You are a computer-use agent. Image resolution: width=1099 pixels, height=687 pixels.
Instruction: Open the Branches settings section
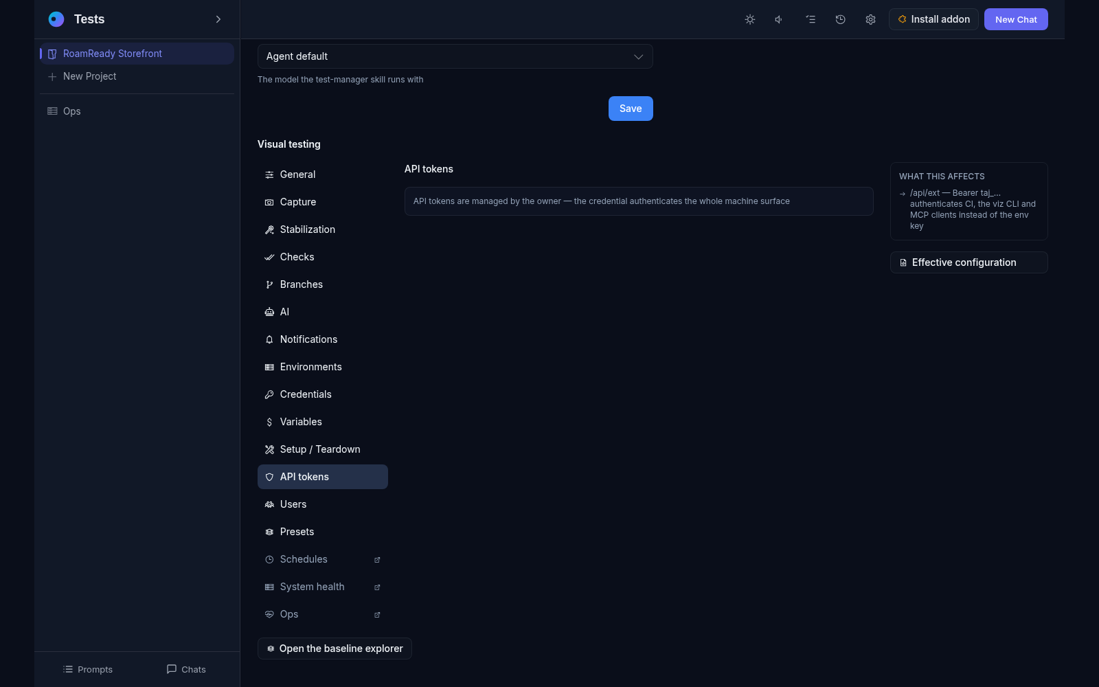pos(323,284)
